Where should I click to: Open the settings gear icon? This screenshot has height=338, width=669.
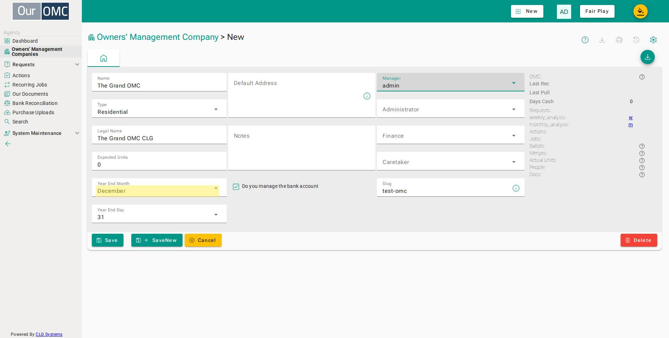click(x=653, y=40)
